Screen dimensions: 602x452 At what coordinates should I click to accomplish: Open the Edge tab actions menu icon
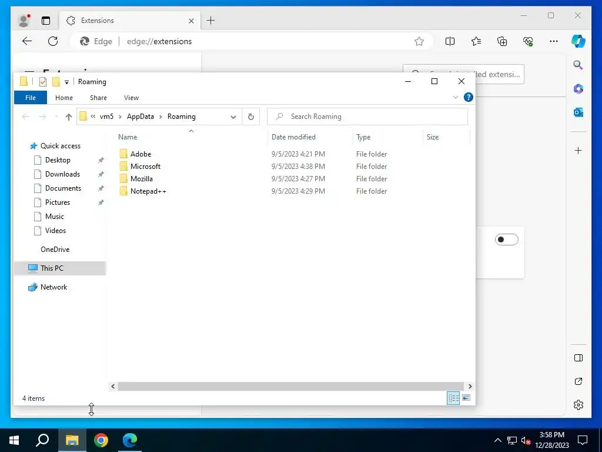pos(46,21)
